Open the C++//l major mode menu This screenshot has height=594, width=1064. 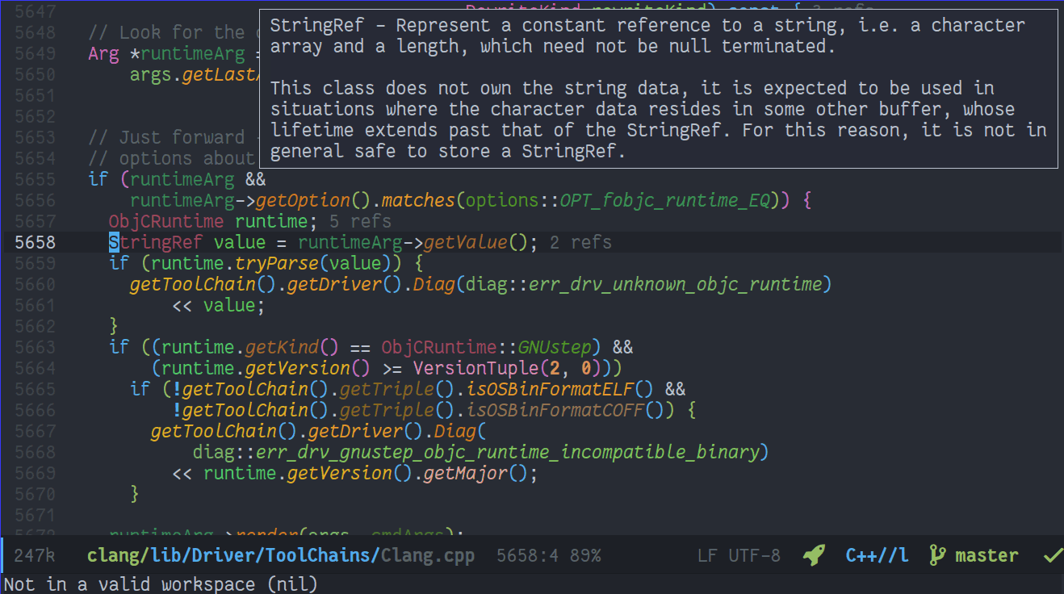[x=877, y=555]
